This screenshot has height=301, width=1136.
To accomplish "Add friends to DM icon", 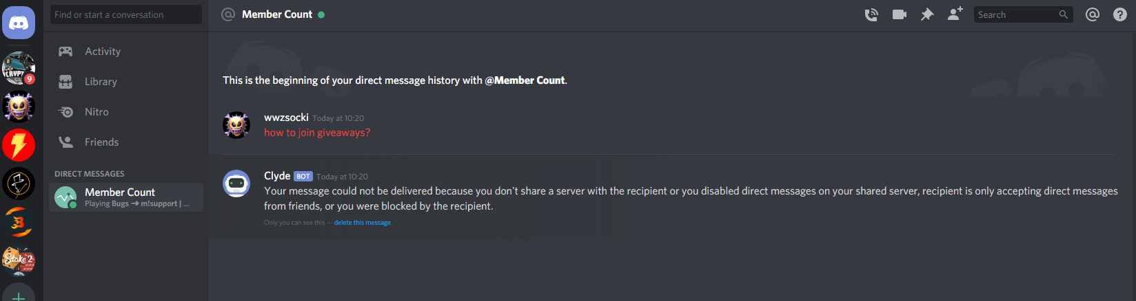I will click(955, 14).
